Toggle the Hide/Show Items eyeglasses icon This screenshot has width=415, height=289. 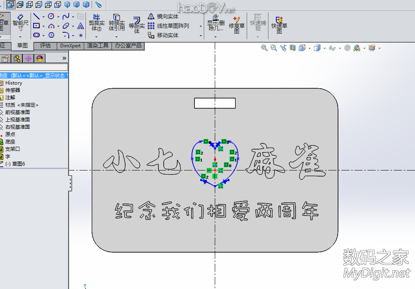[332, 48]
